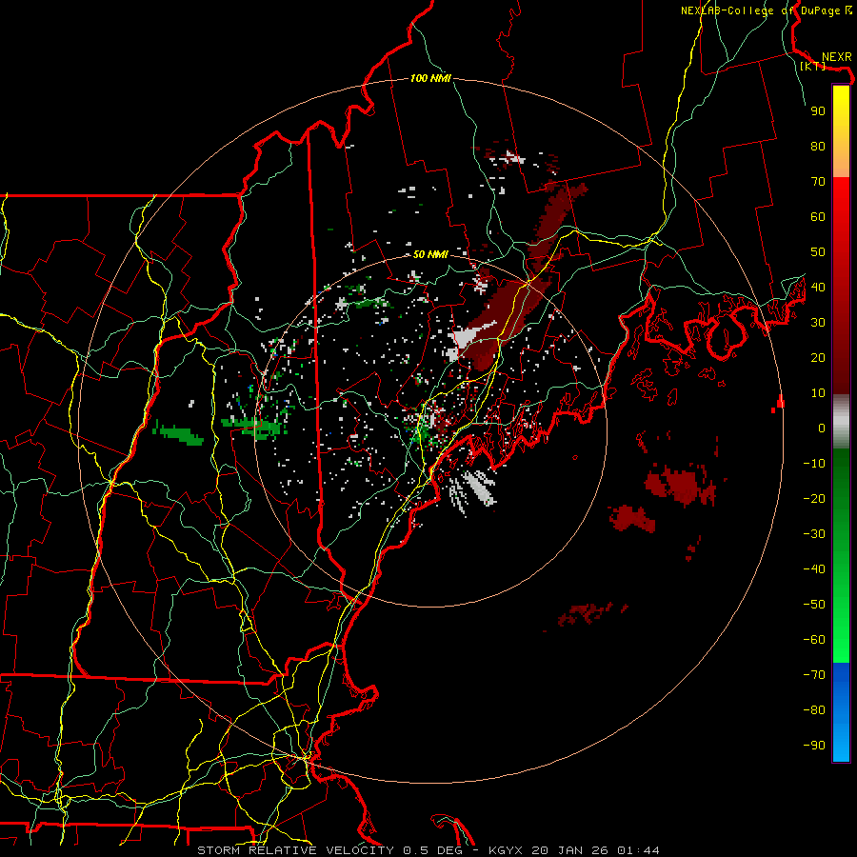Click the "01:44" timestamp
This screenshot has width=857, height=857.
(x=638, y=850)
